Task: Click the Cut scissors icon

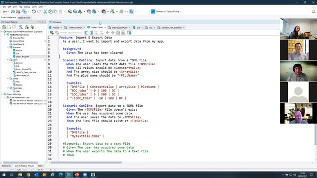Action: point(45,11)
